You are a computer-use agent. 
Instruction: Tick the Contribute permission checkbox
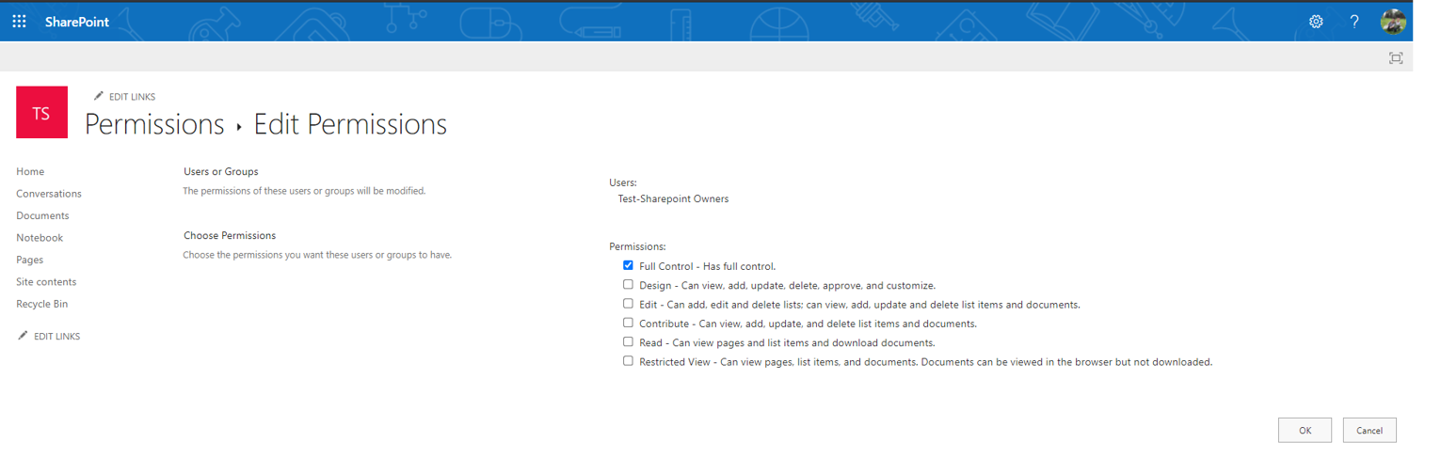click(628, 323)
